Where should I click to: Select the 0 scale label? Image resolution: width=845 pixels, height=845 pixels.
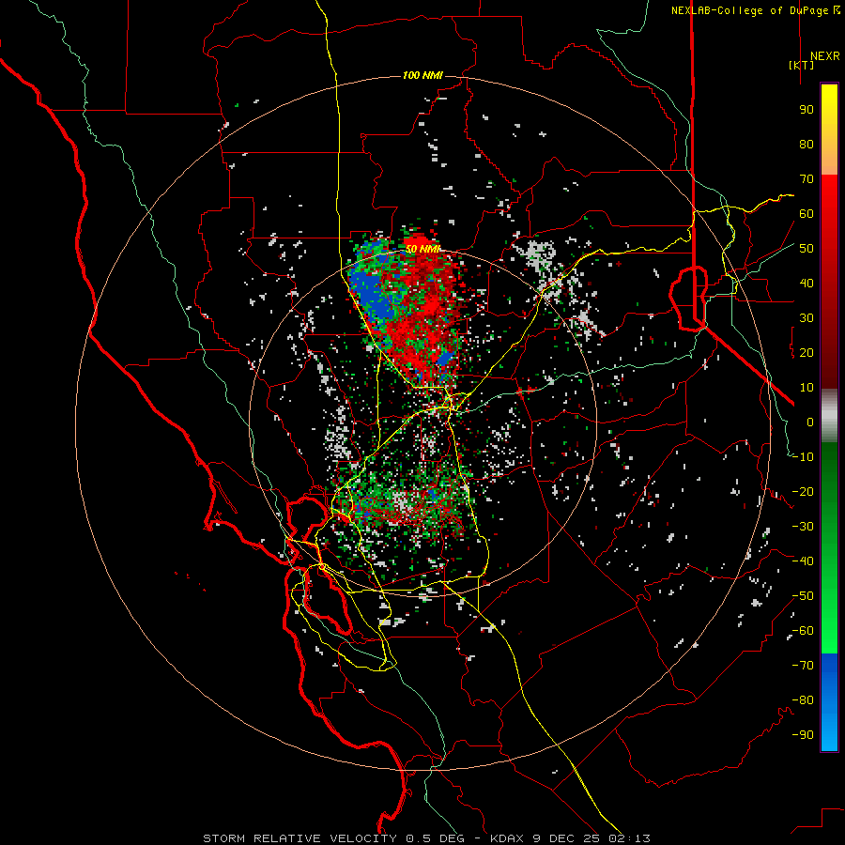[810, 422]
